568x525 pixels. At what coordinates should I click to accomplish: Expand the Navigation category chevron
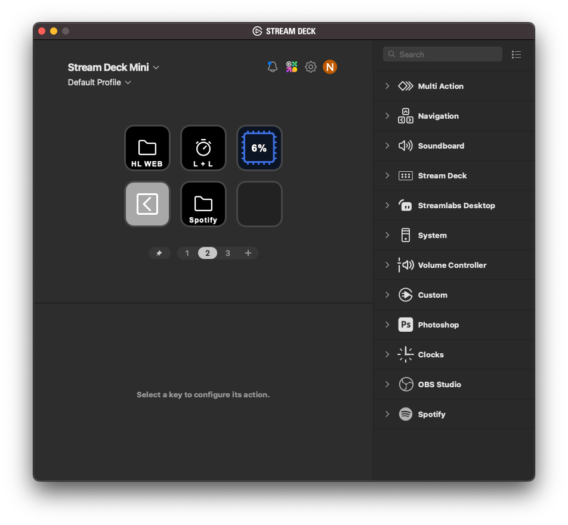[387, 116]
